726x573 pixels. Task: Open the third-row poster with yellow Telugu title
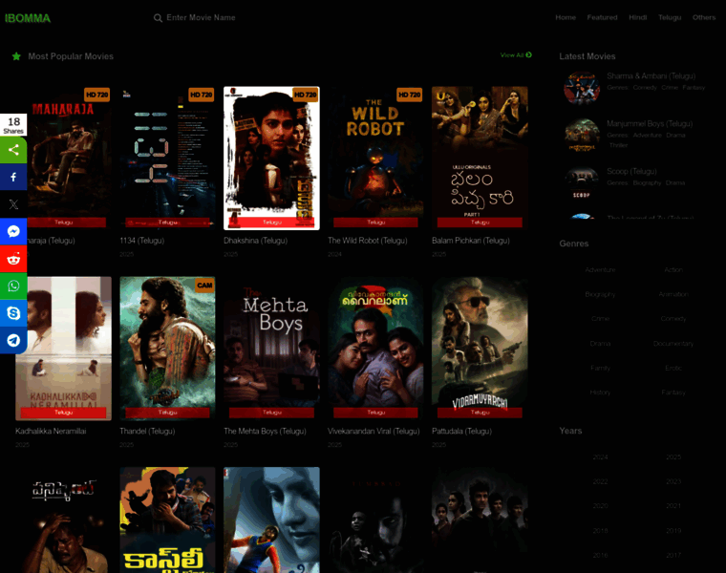click(x=167, y=520)
